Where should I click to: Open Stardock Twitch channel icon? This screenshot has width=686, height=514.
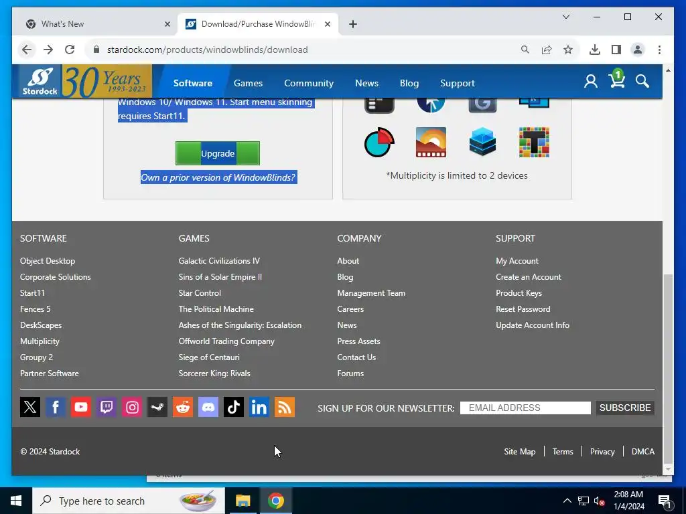click(107, 407)
